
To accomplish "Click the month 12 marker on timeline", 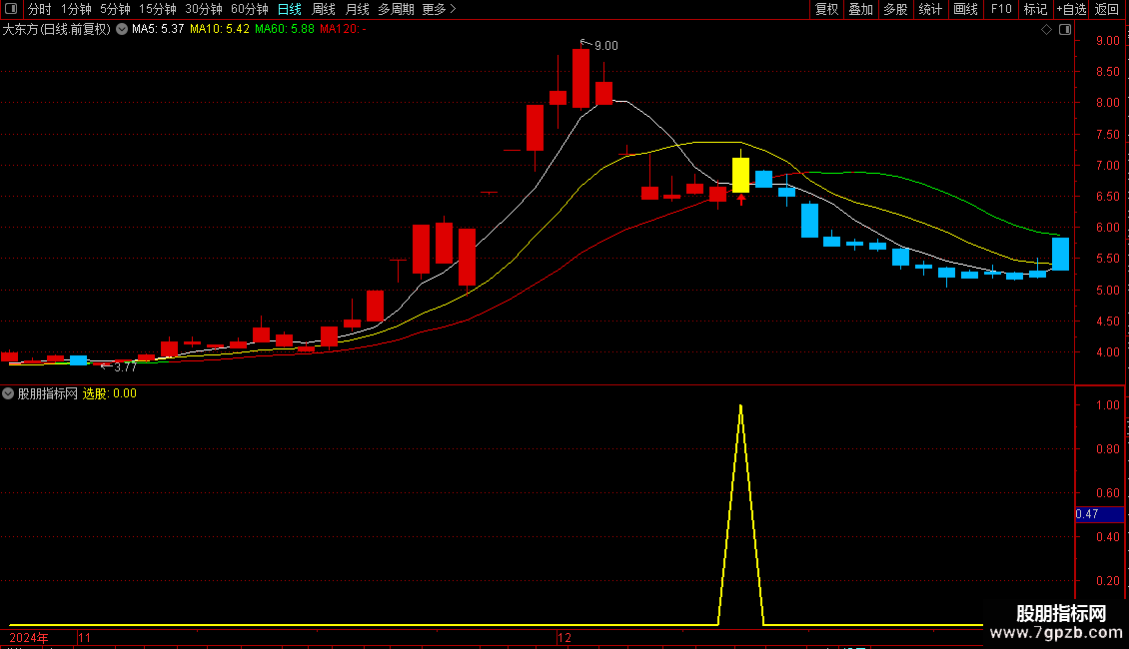I will 564,638.
